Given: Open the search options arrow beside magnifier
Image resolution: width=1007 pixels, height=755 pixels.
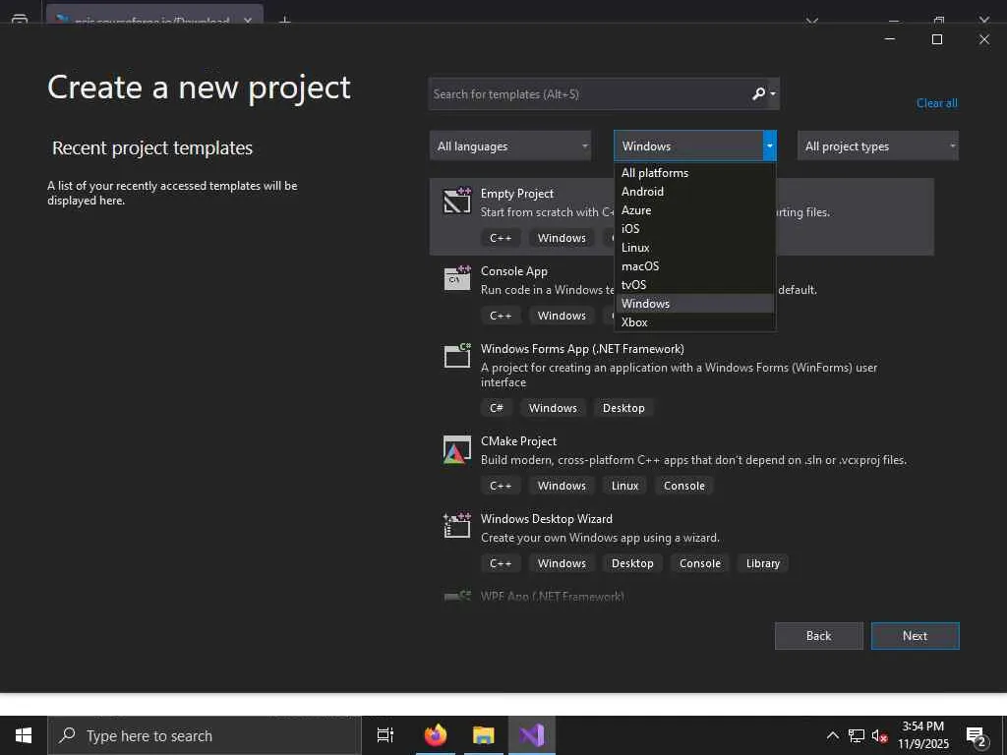Looking at the screenshot, I should [773, 93].
